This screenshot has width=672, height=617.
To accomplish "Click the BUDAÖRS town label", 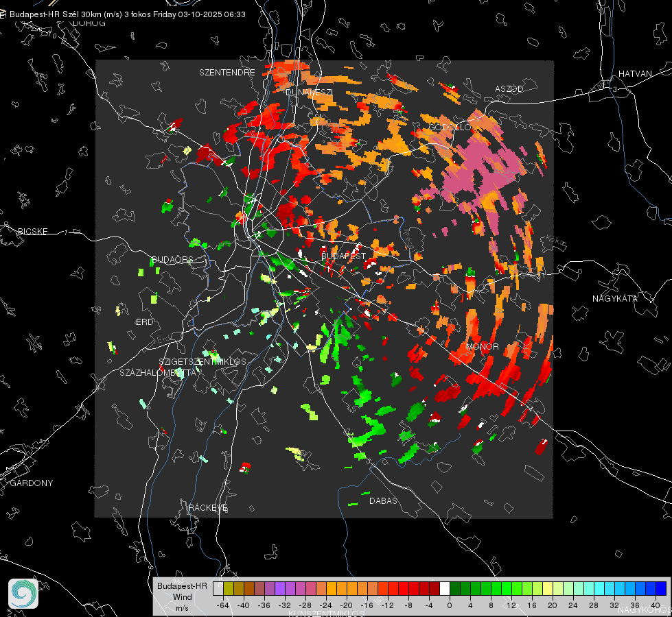I will click(x=173, y=259).
